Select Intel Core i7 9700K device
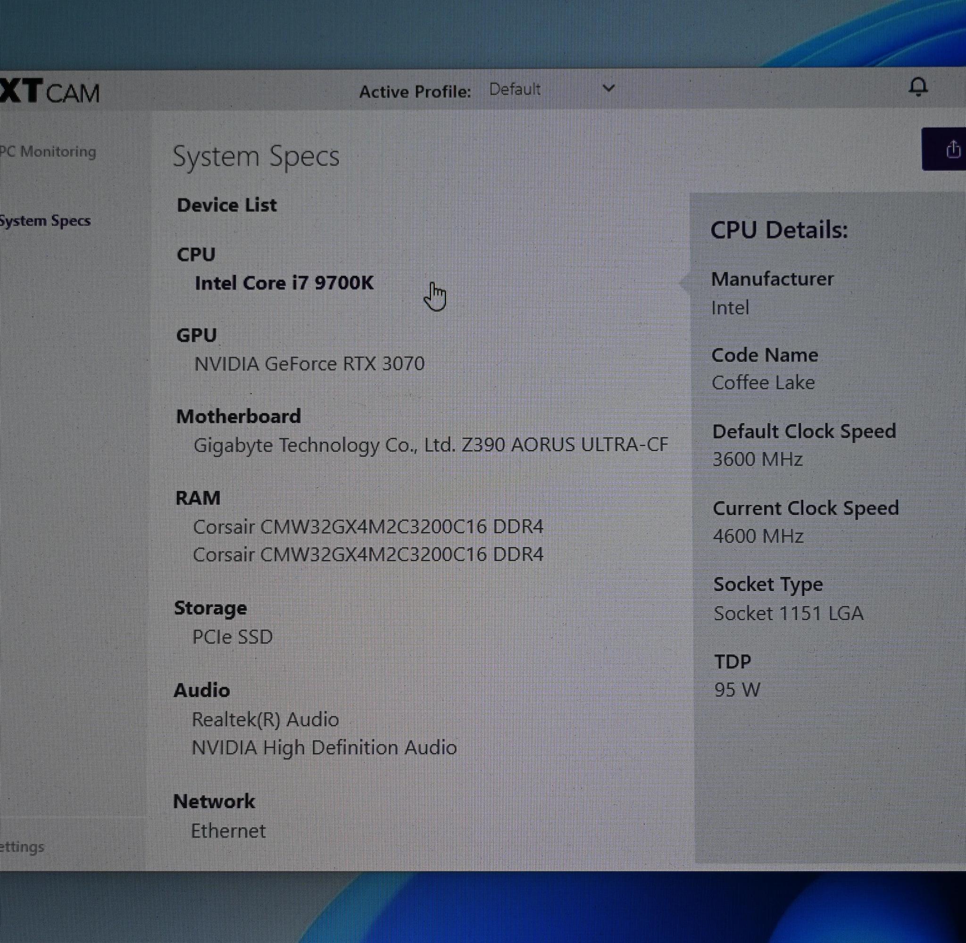 click(284, 283)
